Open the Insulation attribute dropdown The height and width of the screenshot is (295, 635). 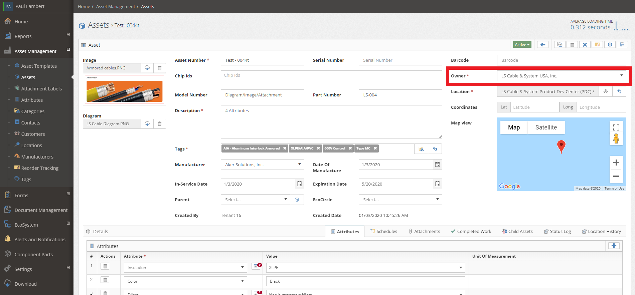coord(185,268)
